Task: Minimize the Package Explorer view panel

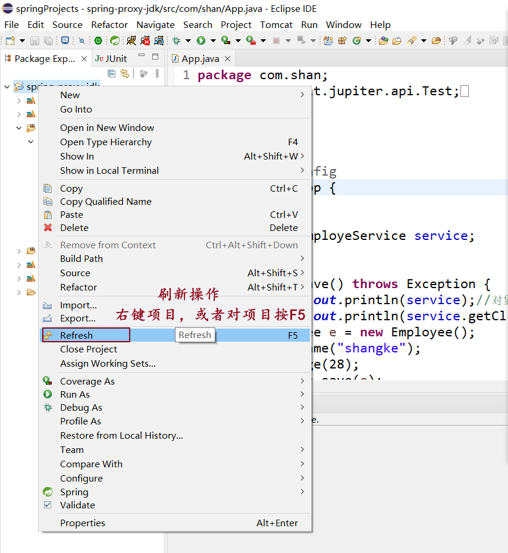Action: tap(142, 55)
